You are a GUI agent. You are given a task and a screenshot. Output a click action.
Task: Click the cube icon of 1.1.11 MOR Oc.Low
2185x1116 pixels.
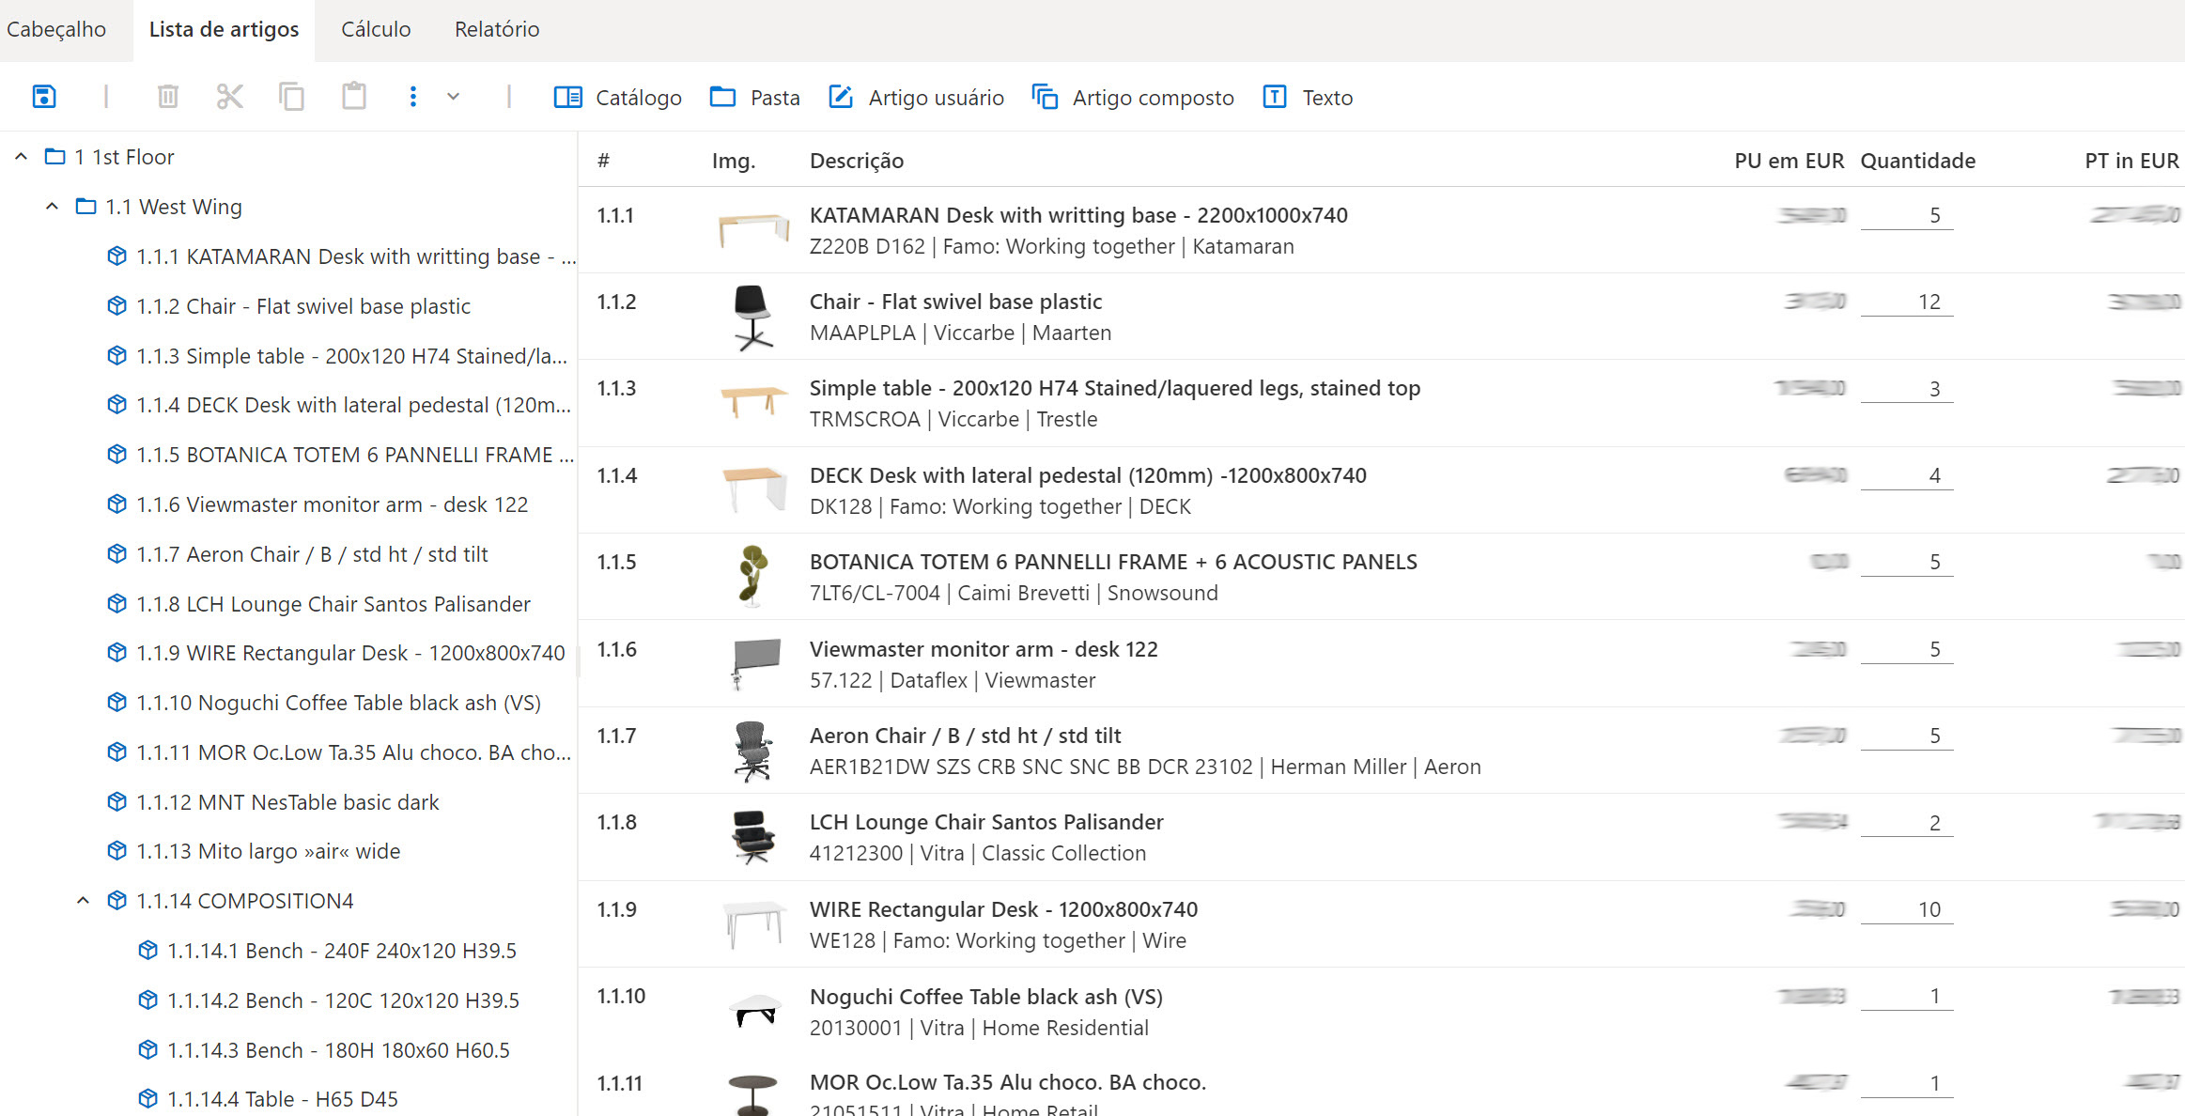coord(116,752)
